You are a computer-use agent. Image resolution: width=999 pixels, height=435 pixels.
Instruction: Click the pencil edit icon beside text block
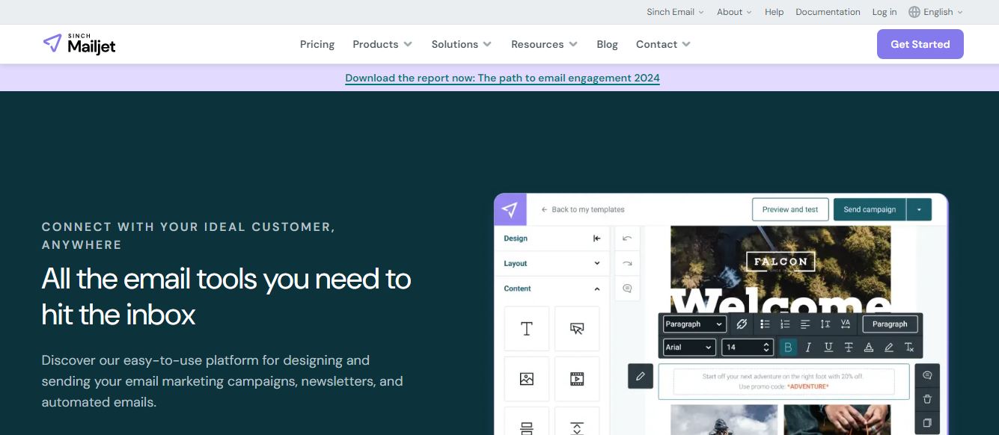point(641,376)
